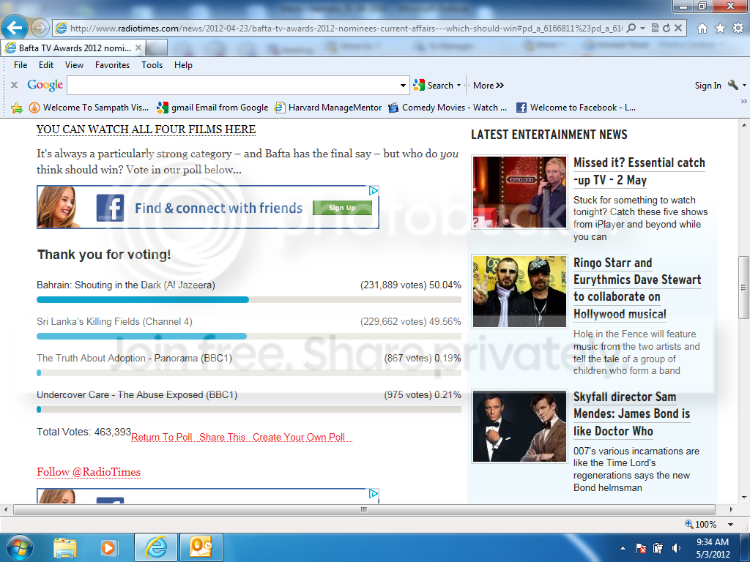
Task: Open Outlook from the taskbar
Action: 201,547
